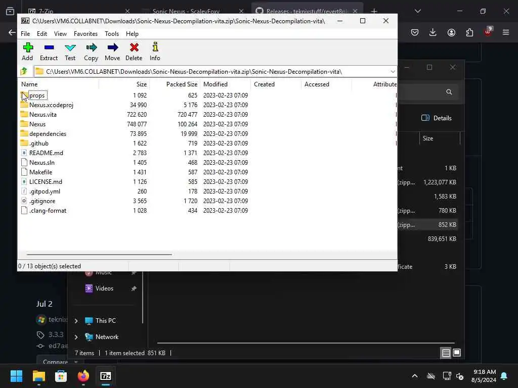This screenshot has height=388, width=518.
Task: Switch to Firefox in the taskbar
Action: click(83, 376)
